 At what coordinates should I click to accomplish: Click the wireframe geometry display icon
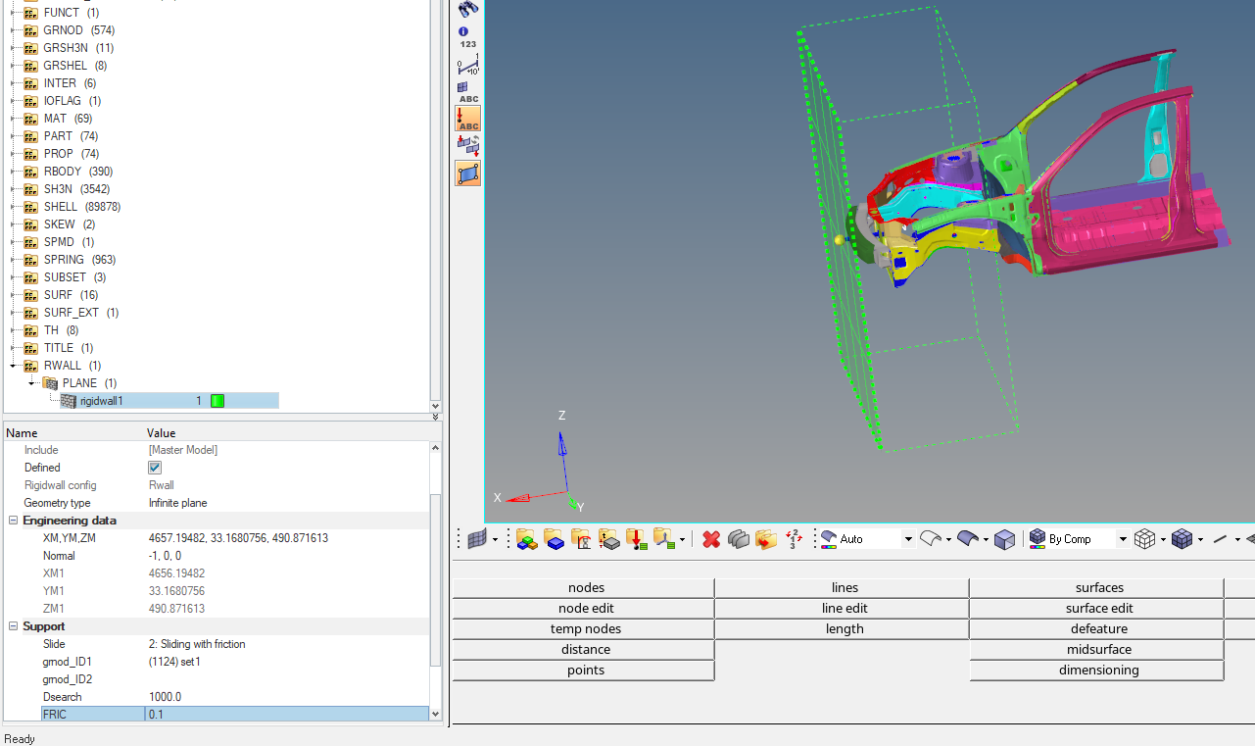(932, 539)
